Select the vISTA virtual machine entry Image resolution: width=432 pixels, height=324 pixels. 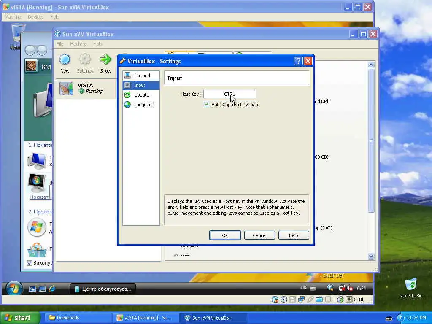coord(87,89)
